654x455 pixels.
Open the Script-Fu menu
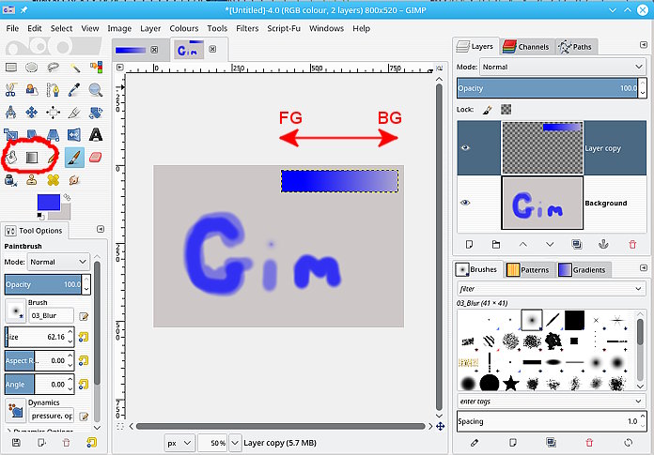tap(284, 28)
